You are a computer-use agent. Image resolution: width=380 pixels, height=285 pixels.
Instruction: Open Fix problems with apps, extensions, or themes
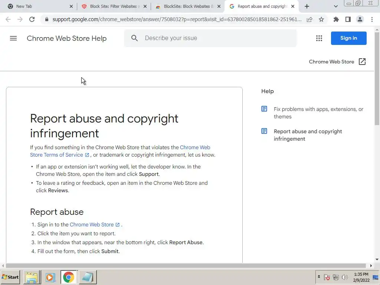point(318,113)
